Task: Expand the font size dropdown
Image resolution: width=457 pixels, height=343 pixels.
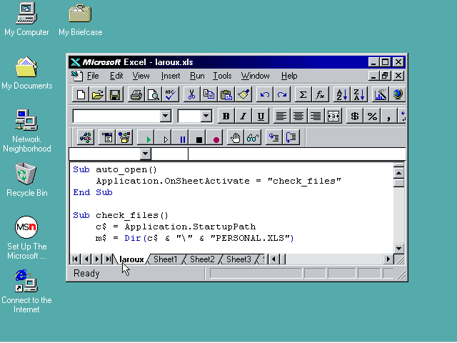Action: [206, 116]
